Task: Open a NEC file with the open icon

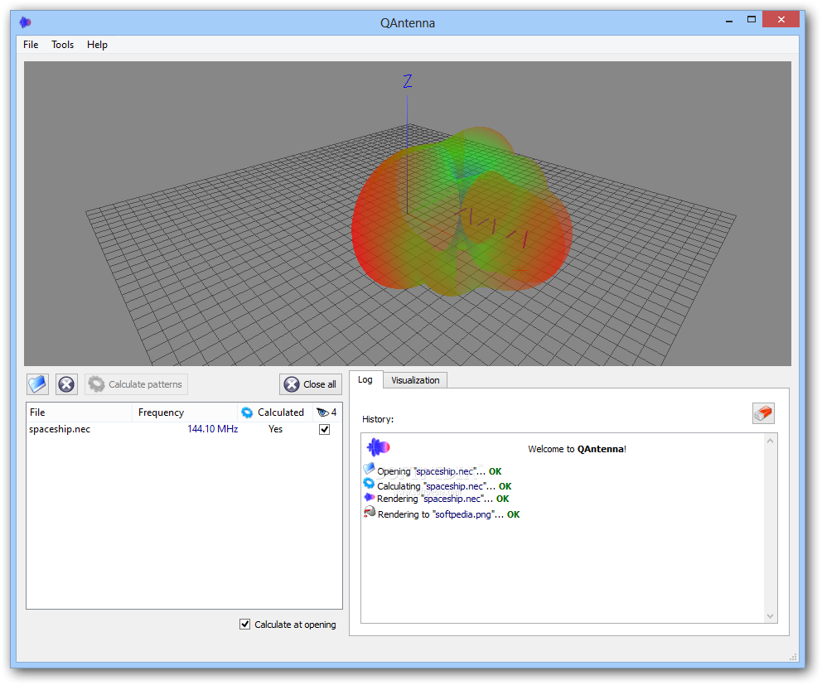Action: (x=38, y=384)
